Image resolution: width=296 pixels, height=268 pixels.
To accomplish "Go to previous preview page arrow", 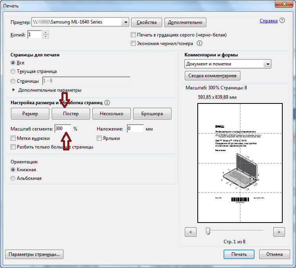I will click(x=190, y=232).
